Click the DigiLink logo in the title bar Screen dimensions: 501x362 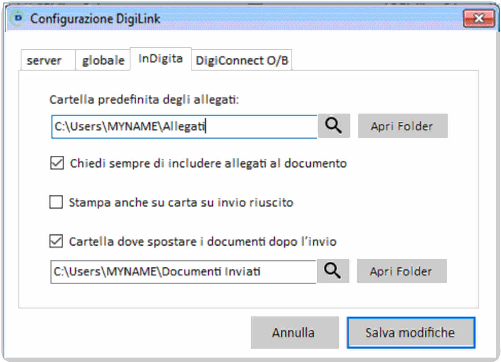[18, 18]
